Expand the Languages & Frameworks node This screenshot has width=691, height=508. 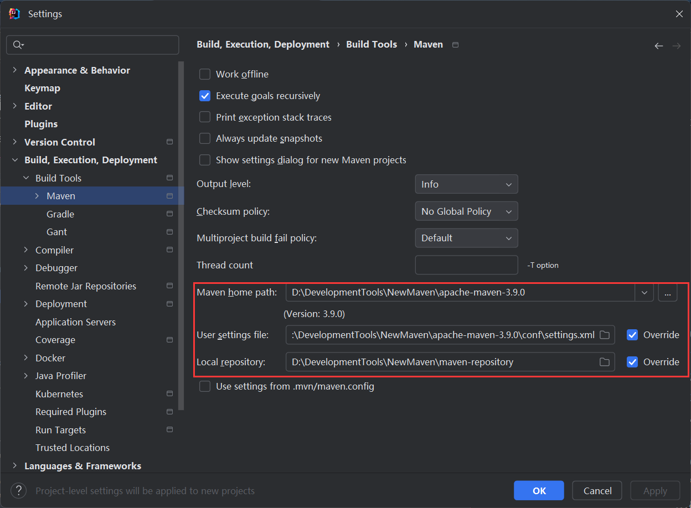(x=15, y=466)
